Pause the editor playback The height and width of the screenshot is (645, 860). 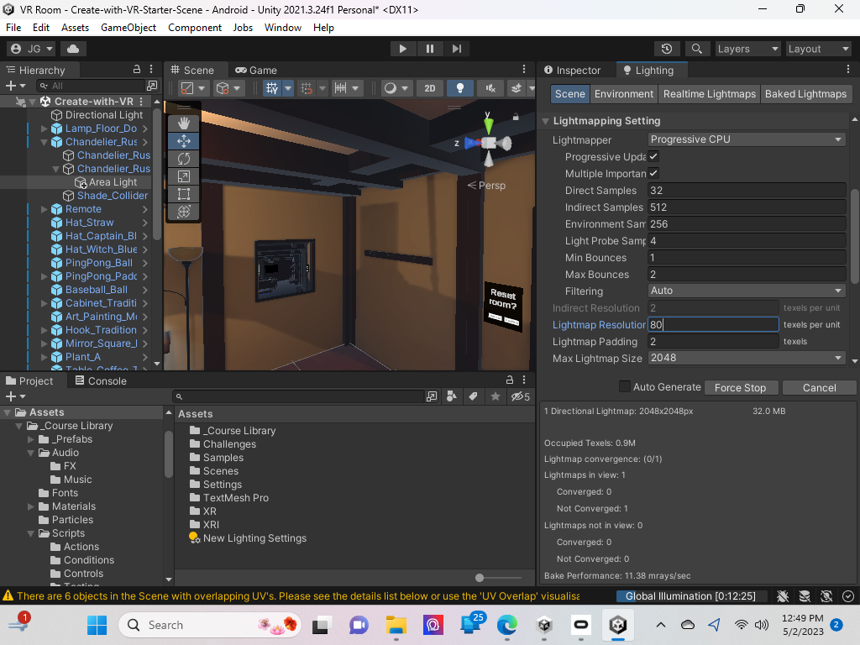(430, 49)
